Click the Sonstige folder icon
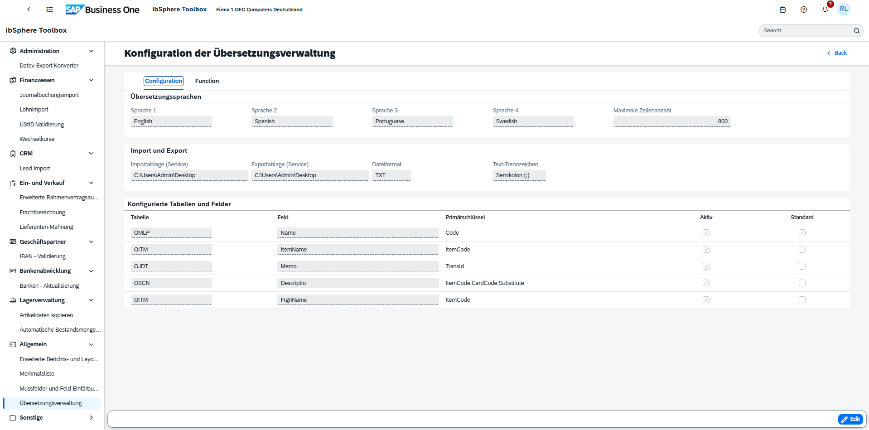 [13, 418]
